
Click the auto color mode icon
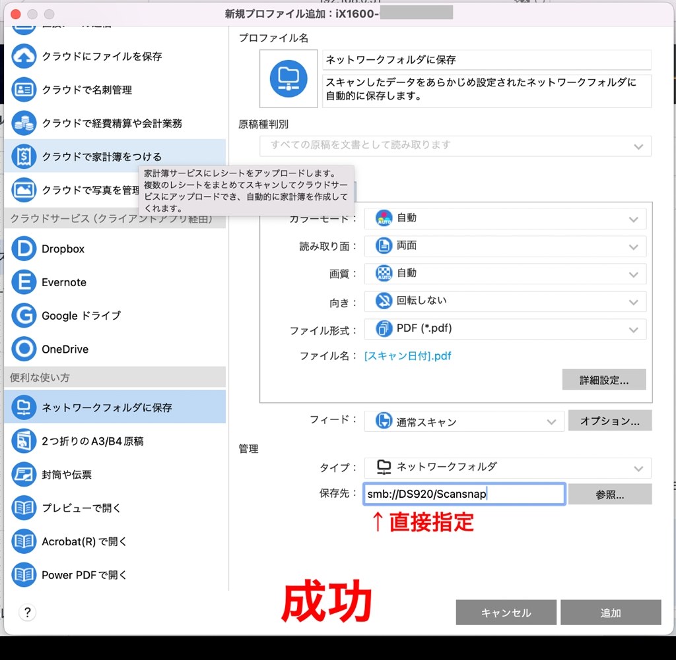point(384,218)
